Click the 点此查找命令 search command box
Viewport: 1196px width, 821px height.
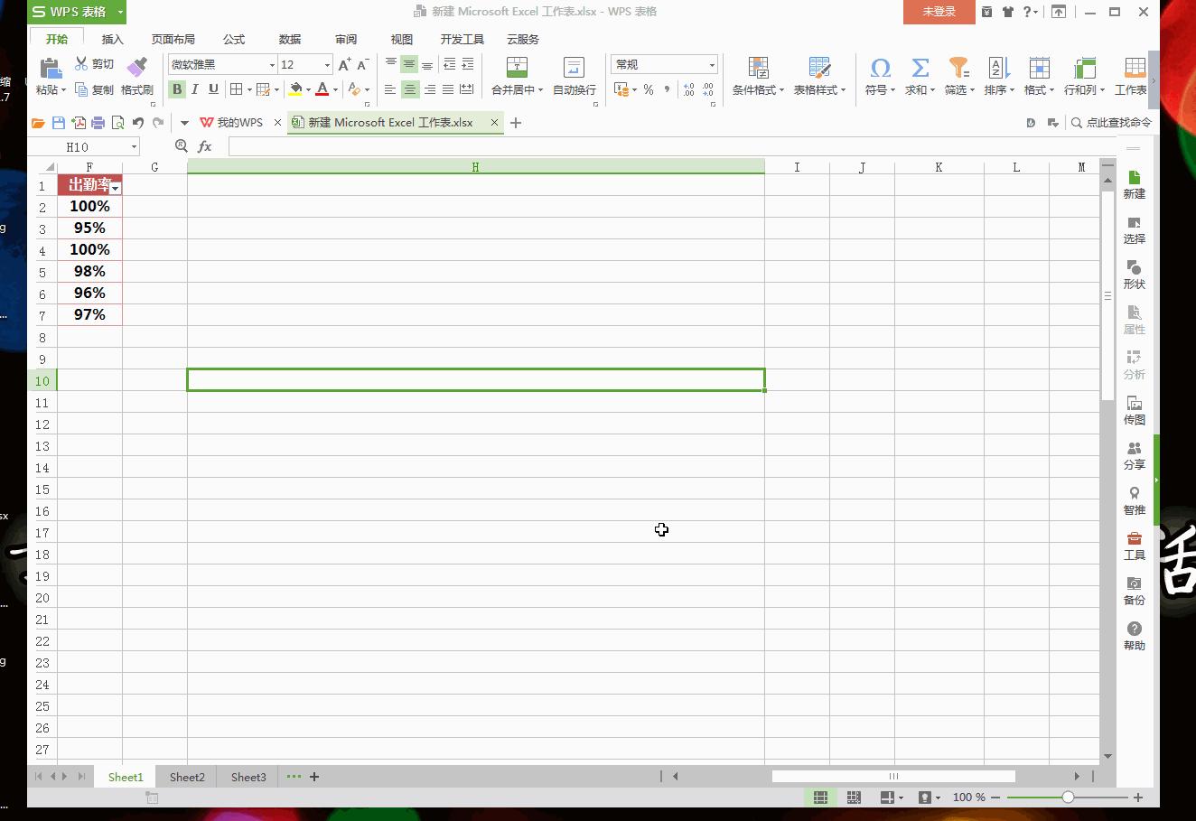click(x=1111, y=123)
